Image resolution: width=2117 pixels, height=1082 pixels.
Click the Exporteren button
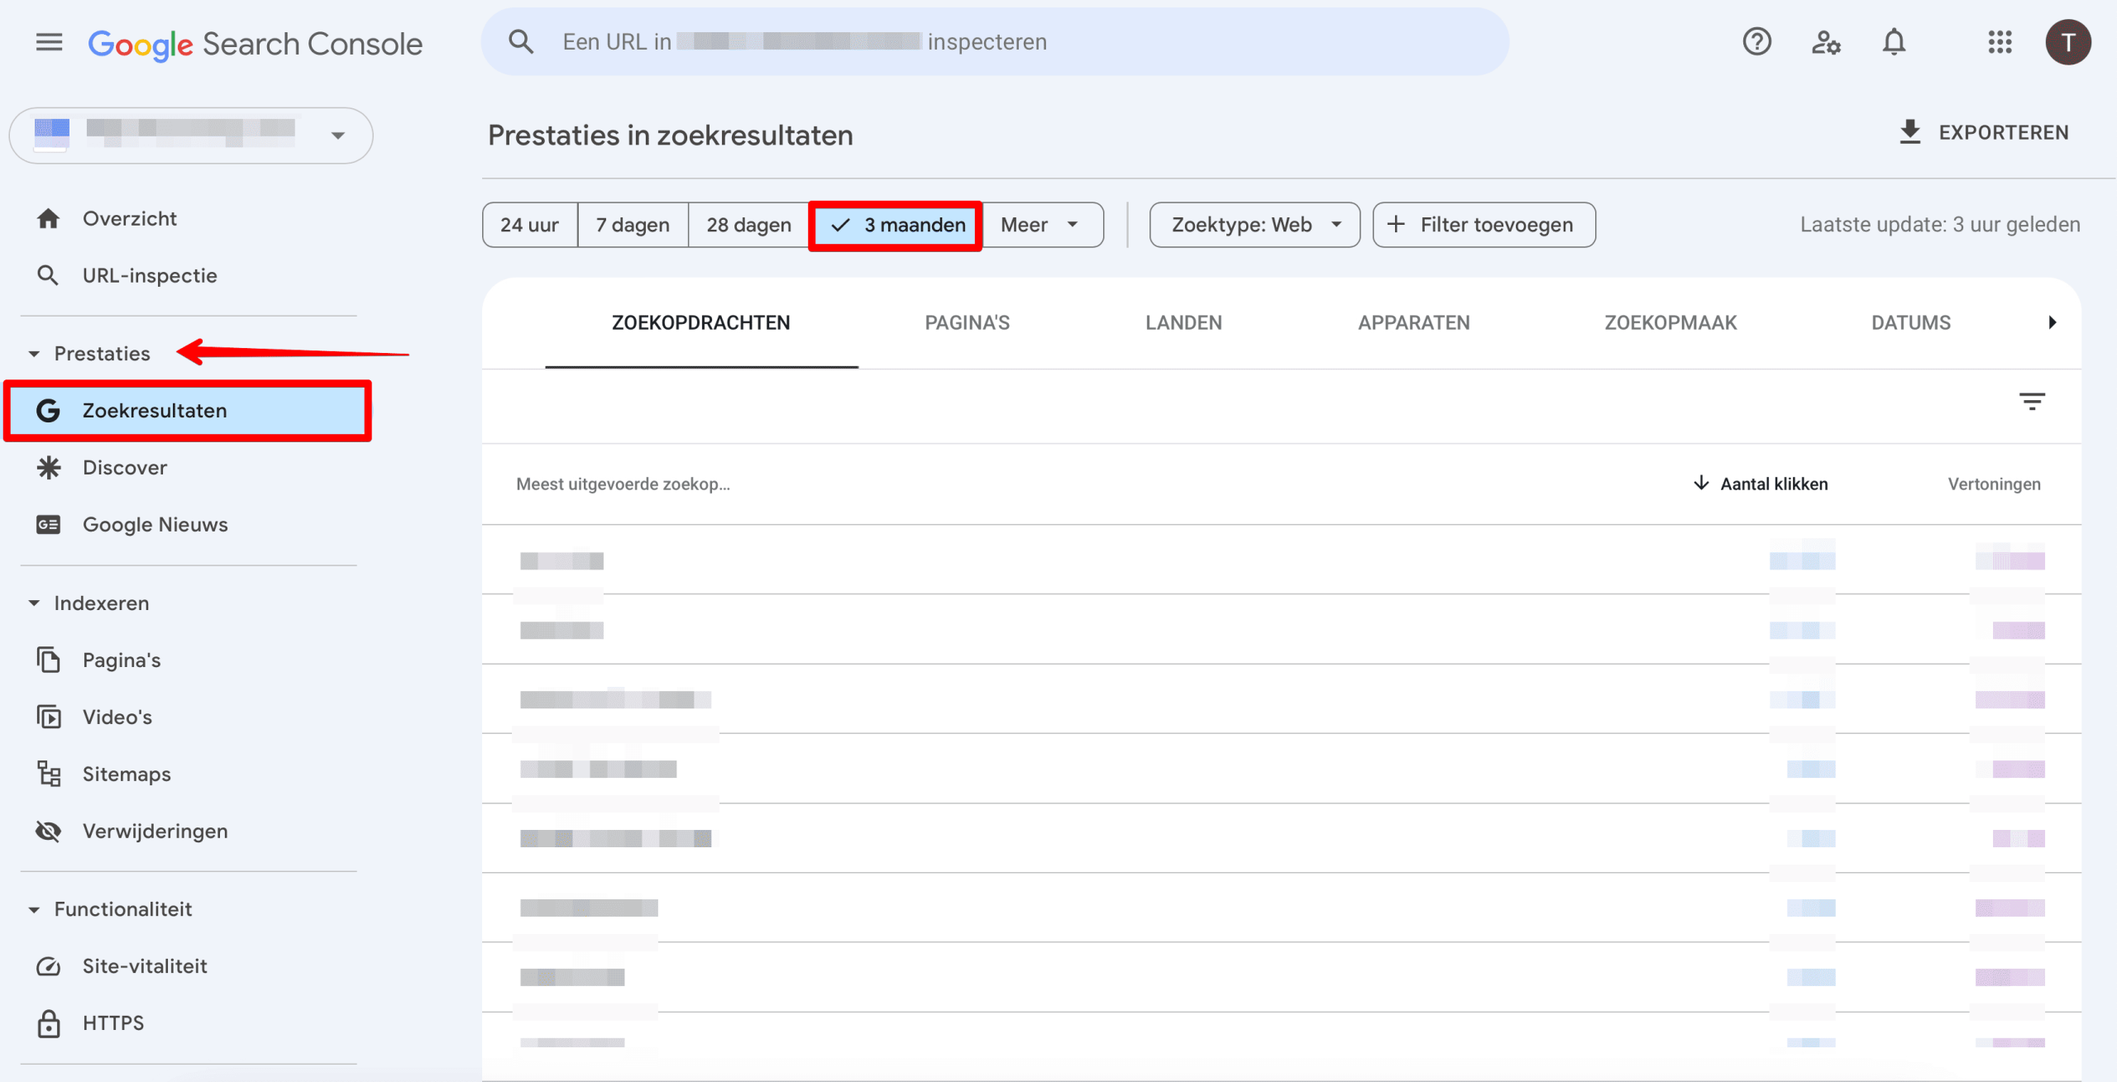[1985, 132]
